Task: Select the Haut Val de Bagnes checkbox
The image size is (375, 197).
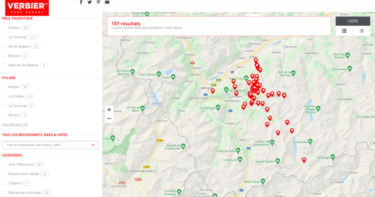Action: click(4, 65)
